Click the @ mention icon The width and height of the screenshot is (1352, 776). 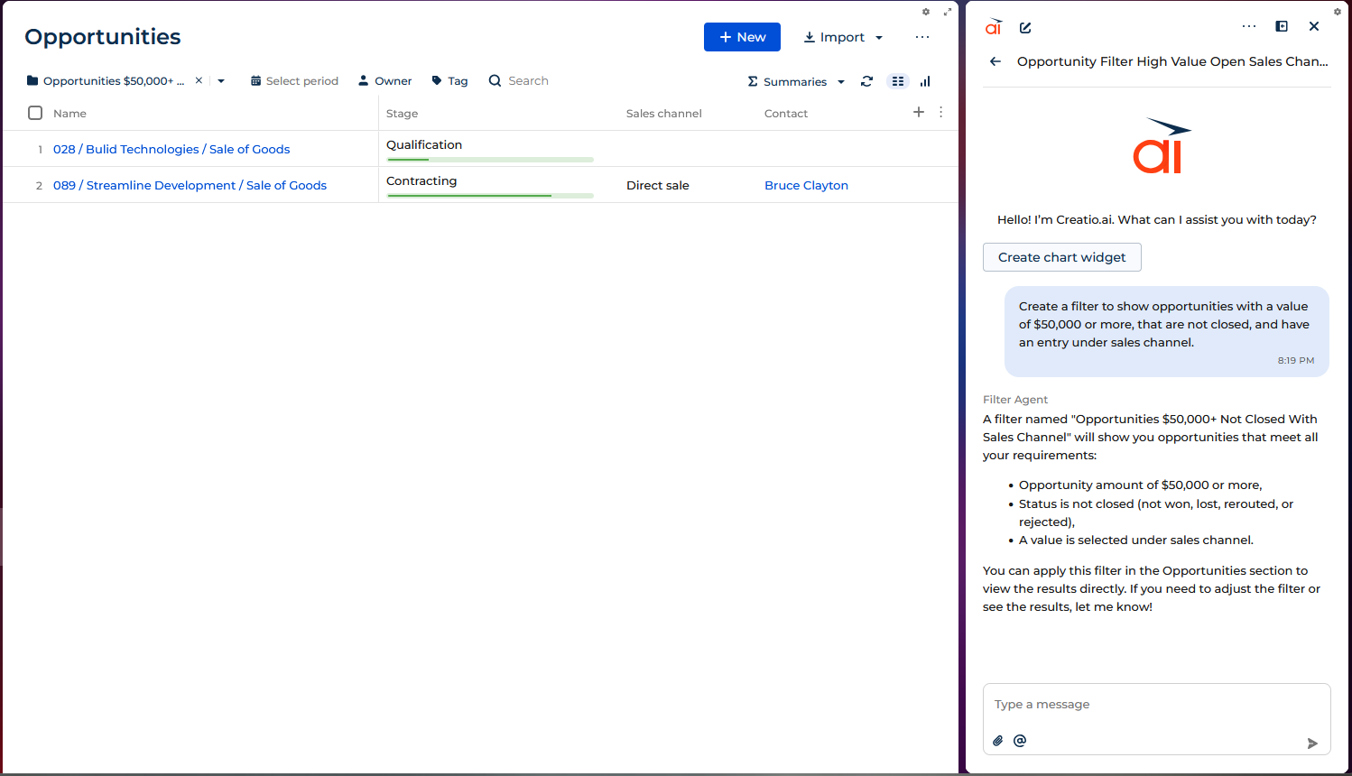(x=1020, y=741)
